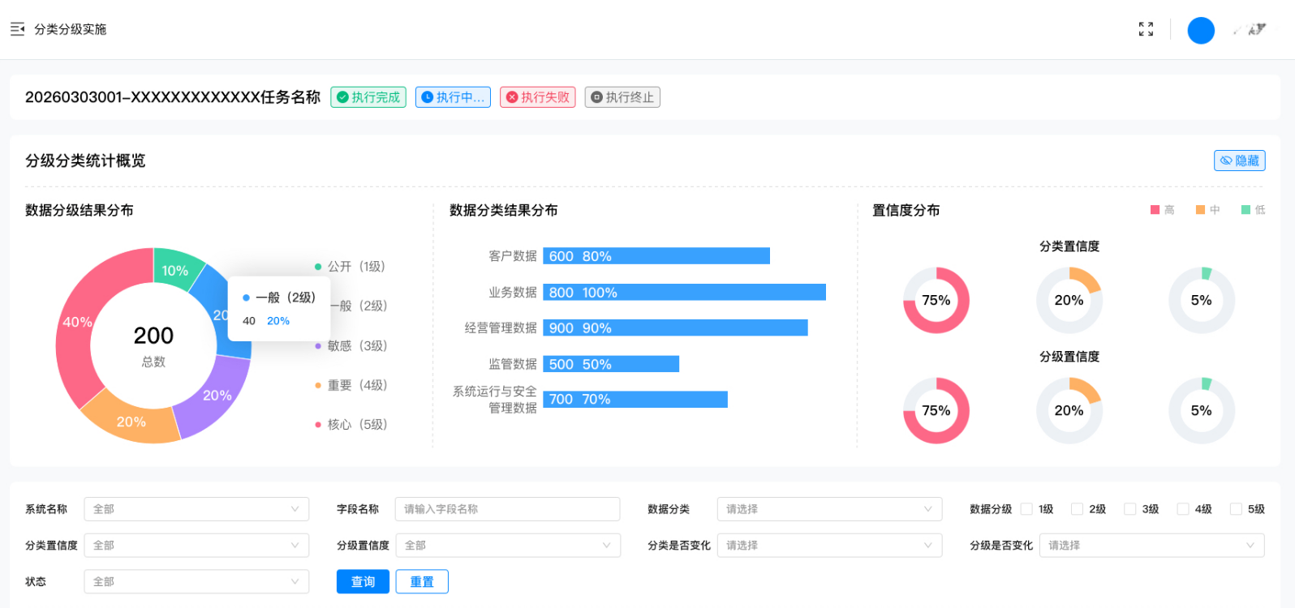Click 分类置信度 20% ring chart
This screenshot has width=1295, height=608.
tap(1069, 301)
